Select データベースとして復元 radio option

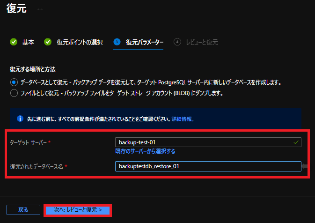pyautogui.click(x=14, y=82)
